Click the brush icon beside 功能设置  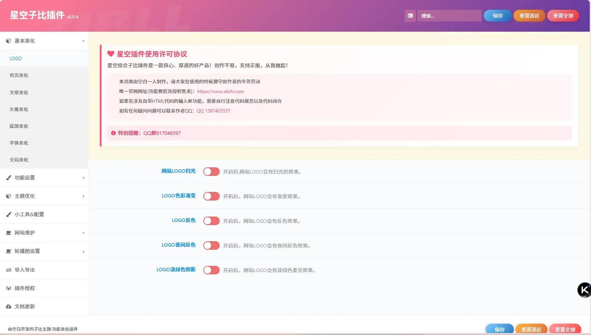pyautogui.click(x=8, y=178)
